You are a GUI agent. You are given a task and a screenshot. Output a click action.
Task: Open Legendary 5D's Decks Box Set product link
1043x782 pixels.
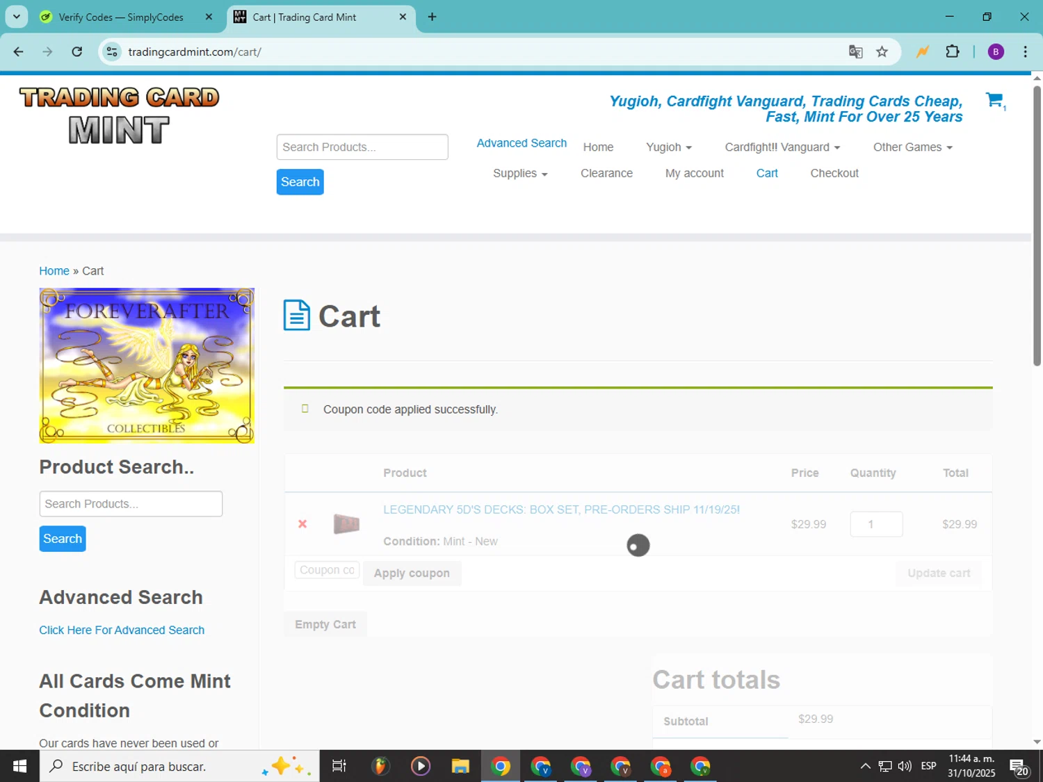(561, 510)
